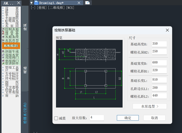This screenshot has height=133, width=182.
Task: Close the 绘制水泵基础 dialog
Action: point(167,30)
